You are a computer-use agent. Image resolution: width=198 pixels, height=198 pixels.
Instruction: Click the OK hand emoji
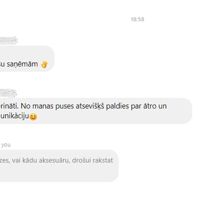coord(44,65)
